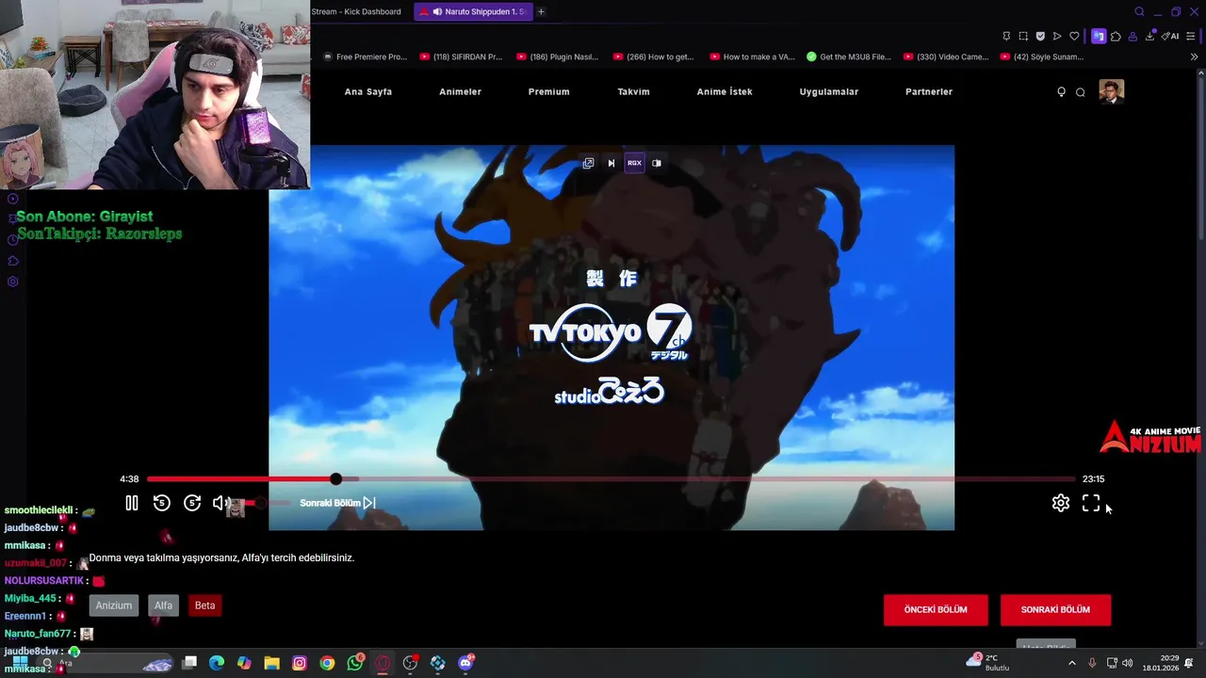Viewport: 1206px width, 678px height.
Task: Open the Plugin Nasıl... bookmark
Action: click(x=558, y=56)
